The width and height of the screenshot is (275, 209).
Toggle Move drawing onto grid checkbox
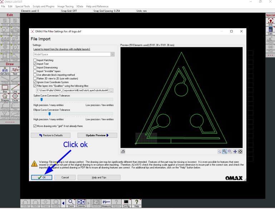point(35,126)
